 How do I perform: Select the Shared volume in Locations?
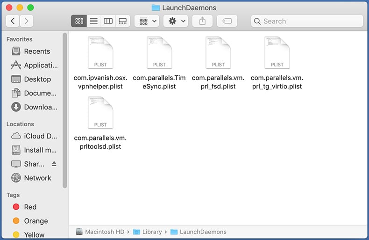click(x=28, y=164)
